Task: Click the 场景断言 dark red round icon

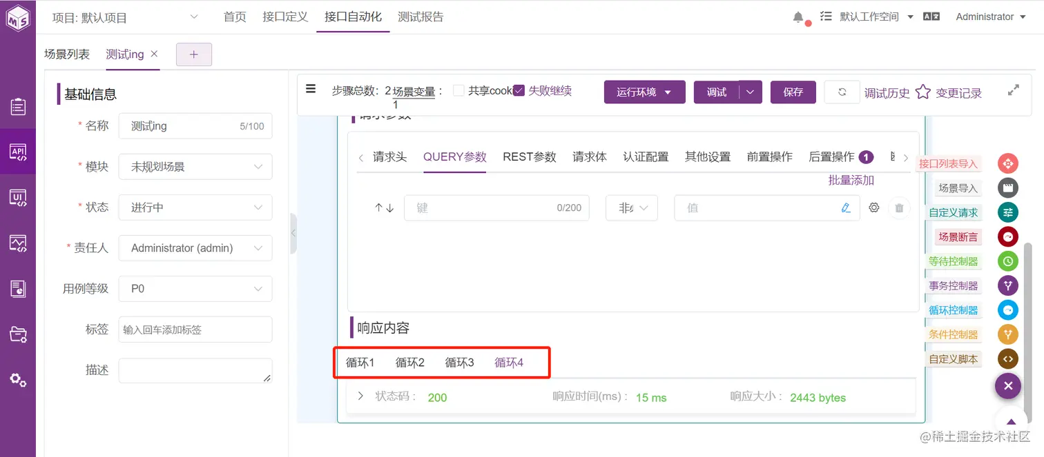Action: (x=1008, y=236)
